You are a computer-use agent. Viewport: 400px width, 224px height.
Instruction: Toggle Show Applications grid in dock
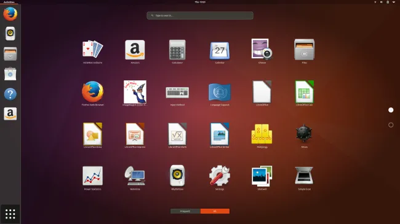10,214
